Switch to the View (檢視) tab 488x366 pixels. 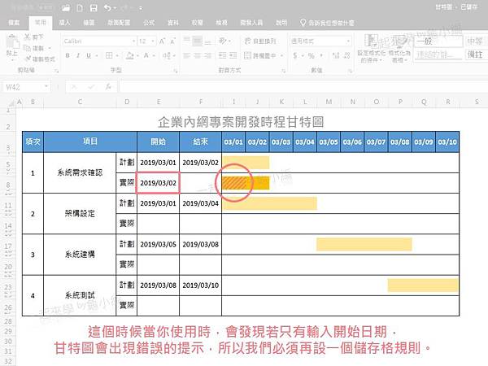(221, 23)
